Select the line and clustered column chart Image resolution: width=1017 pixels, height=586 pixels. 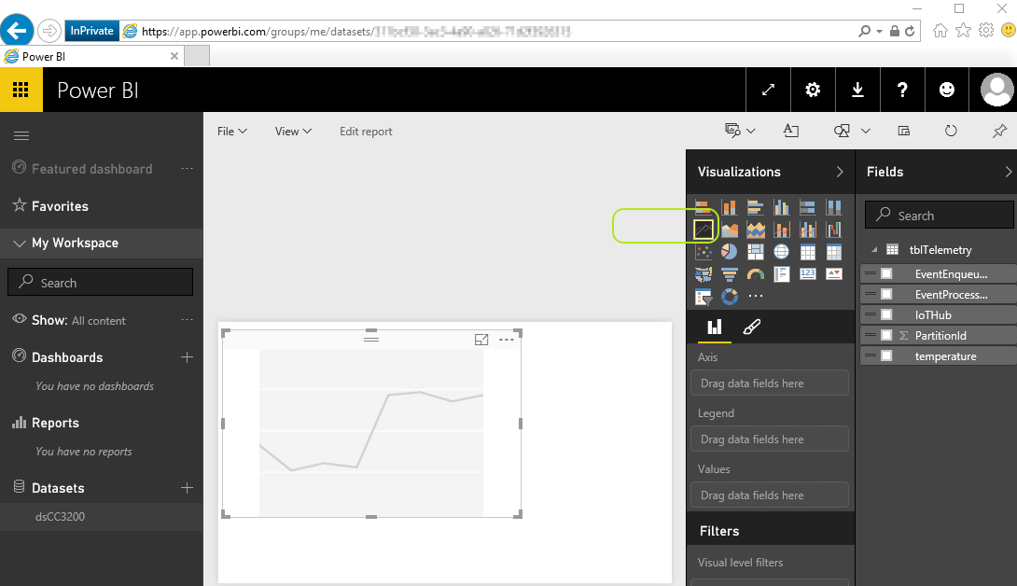[807, 230]
